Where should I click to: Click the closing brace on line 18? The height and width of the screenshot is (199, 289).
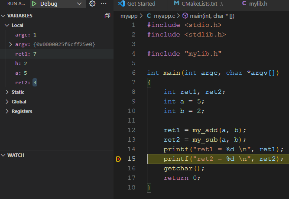(149, 188)
